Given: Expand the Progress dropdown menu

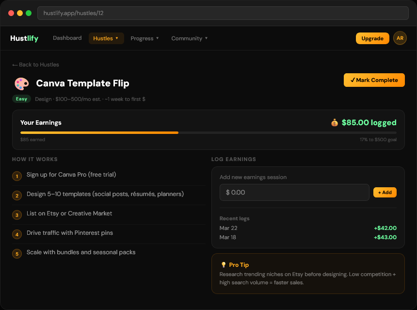Looking at the screenshot, I should tap(144, 38).
